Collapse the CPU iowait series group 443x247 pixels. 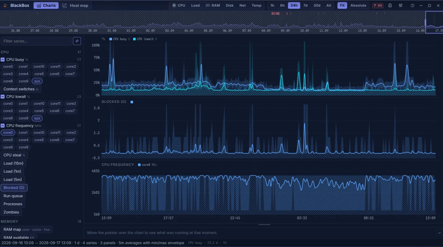click(3, 97)
